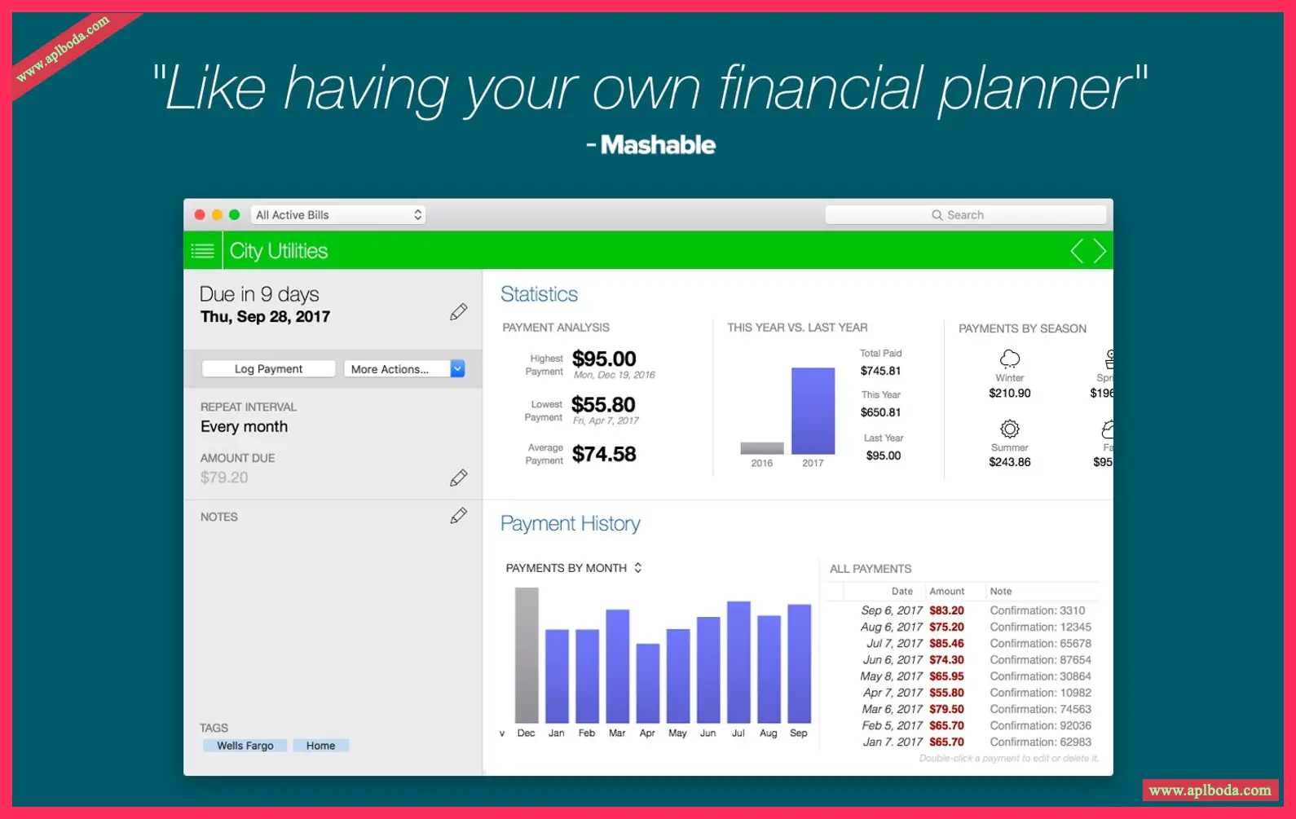Open the All Active Bills dropdown

[338, 215]
